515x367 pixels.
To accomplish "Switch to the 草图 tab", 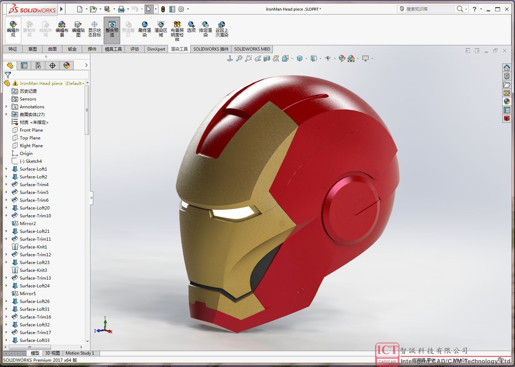I will (33, 49).
